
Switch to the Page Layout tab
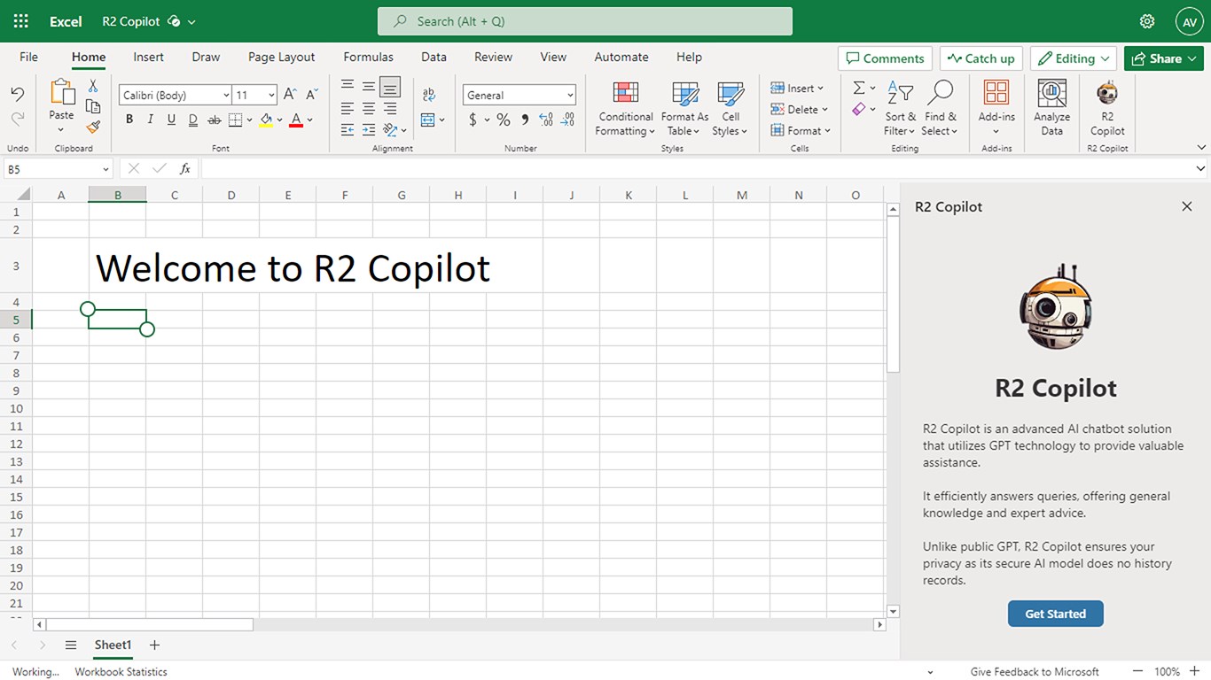(281, 57)
